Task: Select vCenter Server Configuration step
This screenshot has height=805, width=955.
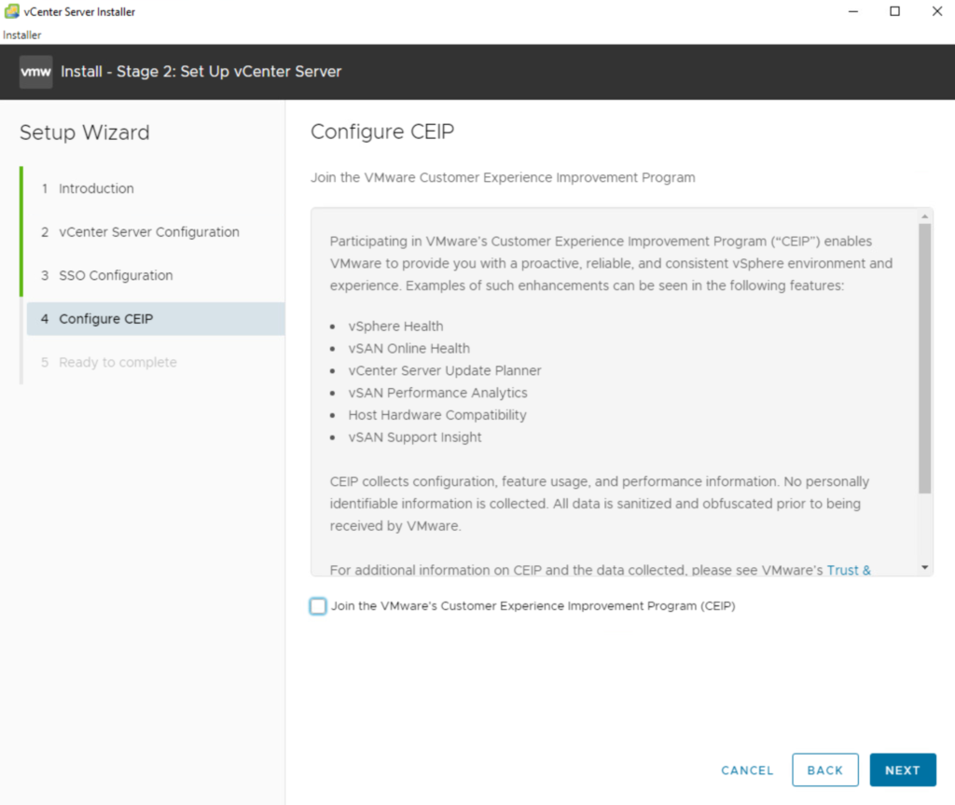Action: click(148, 232)
